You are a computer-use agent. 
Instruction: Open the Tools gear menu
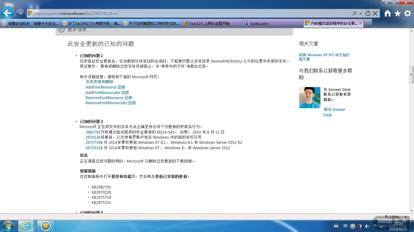[408, 13]
